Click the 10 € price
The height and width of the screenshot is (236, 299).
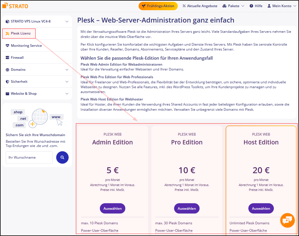(x=187, y=170)
